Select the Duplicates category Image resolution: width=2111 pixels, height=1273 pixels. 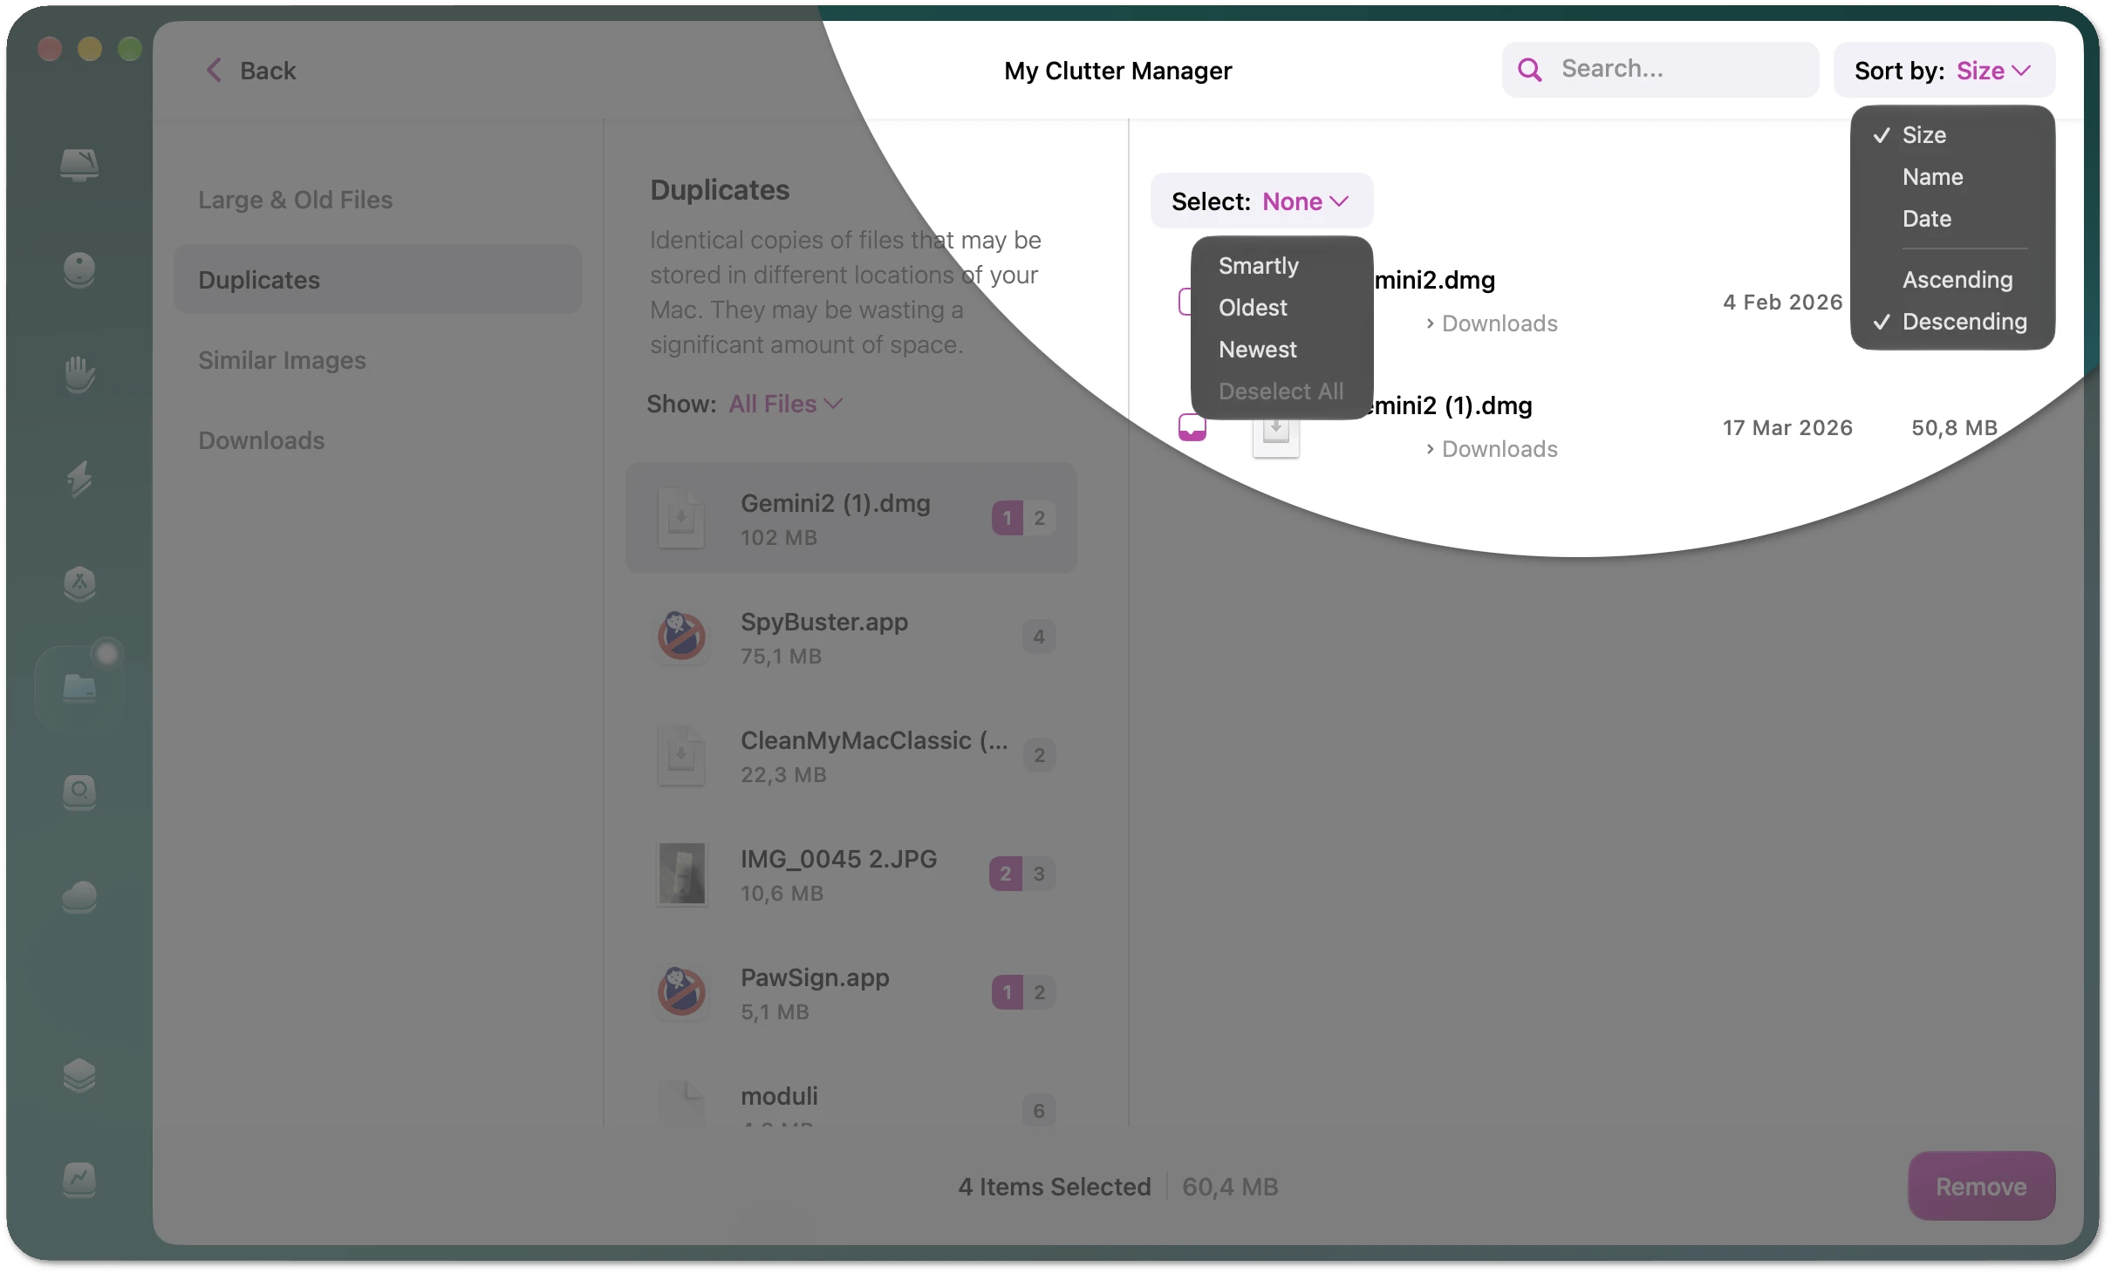pyautogui.click(x=378, y=280)
